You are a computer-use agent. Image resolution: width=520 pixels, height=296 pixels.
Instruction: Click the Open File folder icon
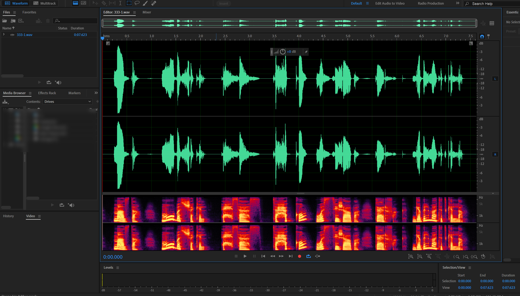pos(5,21)
